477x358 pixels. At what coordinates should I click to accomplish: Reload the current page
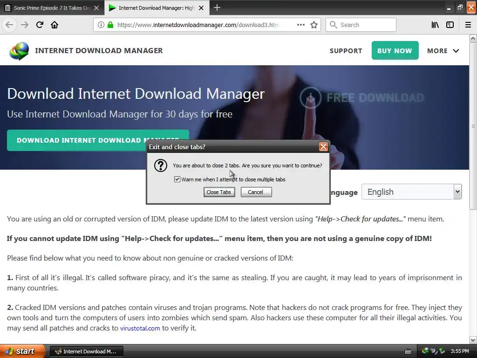coord(40,25)
